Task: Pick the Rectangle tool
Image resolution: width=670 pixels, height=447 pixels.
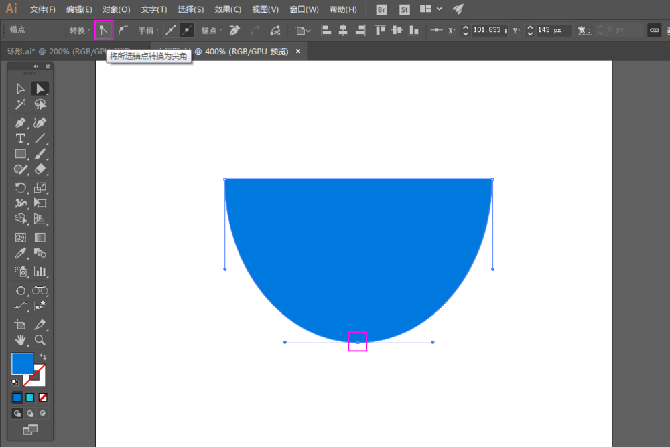Action: [21, 154]
